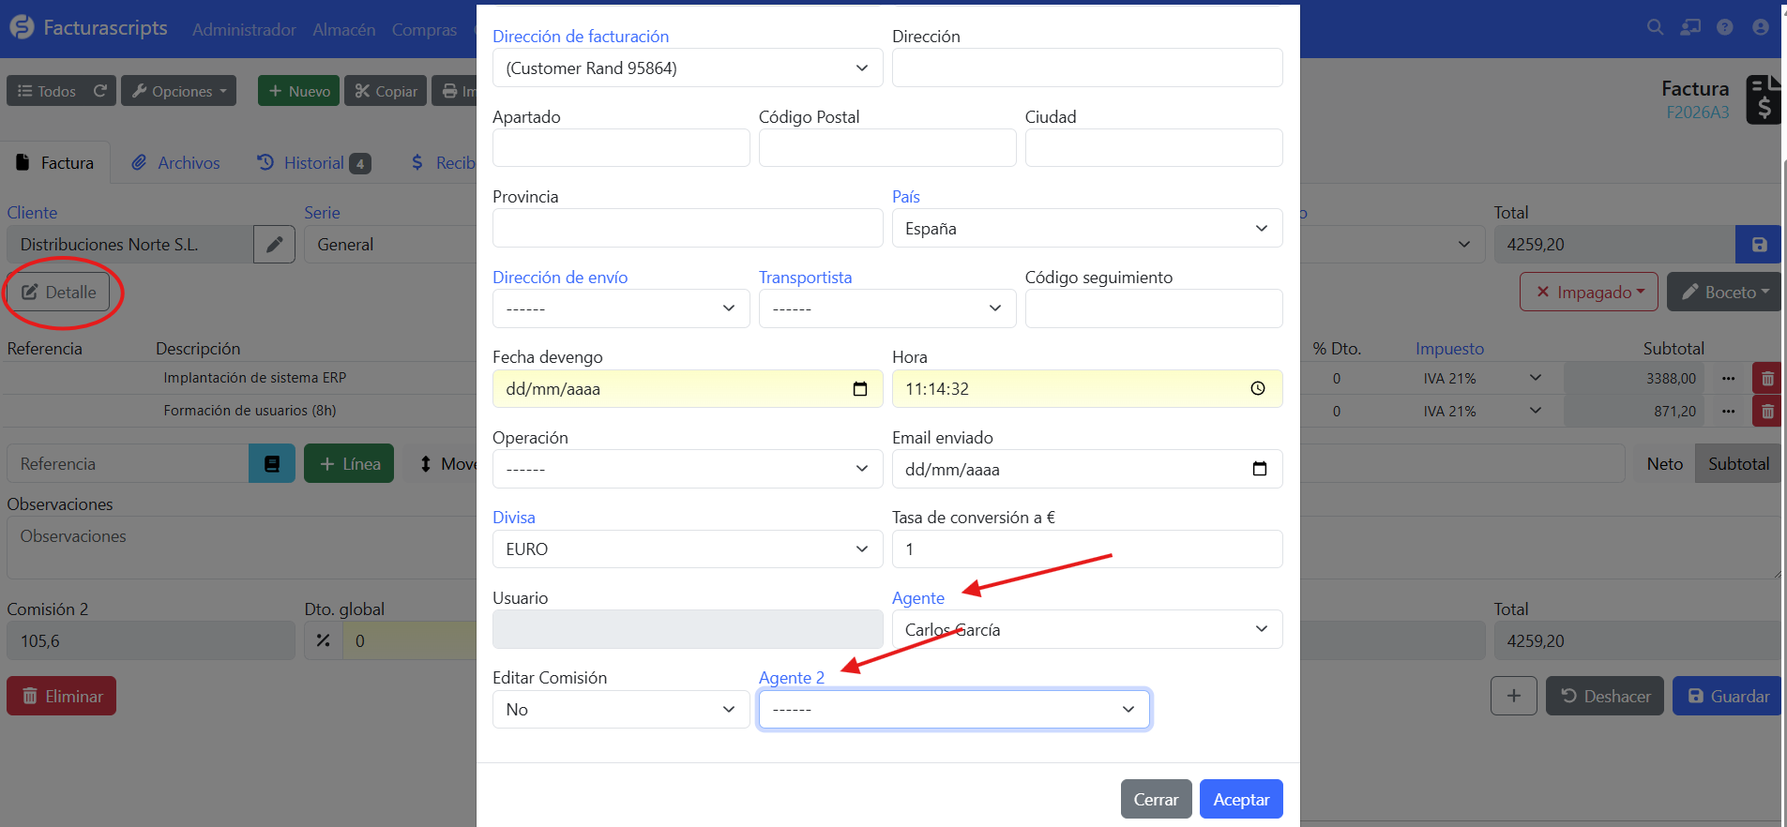Open the Administrador menu
The width and height of the screenshot is (1787, 827).
coord(244,30)
